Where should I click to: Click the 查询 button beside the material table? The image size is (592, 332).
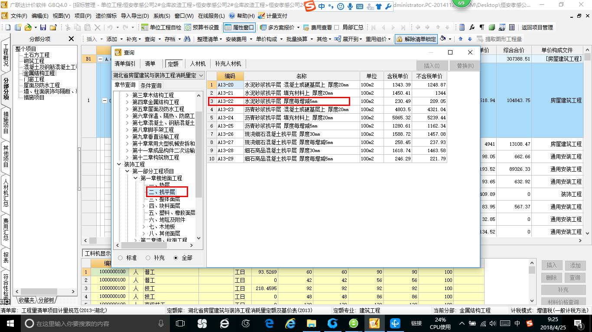coord(575,278)
